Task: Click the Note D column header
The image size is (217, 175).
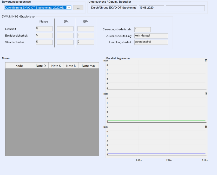Action: 41,66
